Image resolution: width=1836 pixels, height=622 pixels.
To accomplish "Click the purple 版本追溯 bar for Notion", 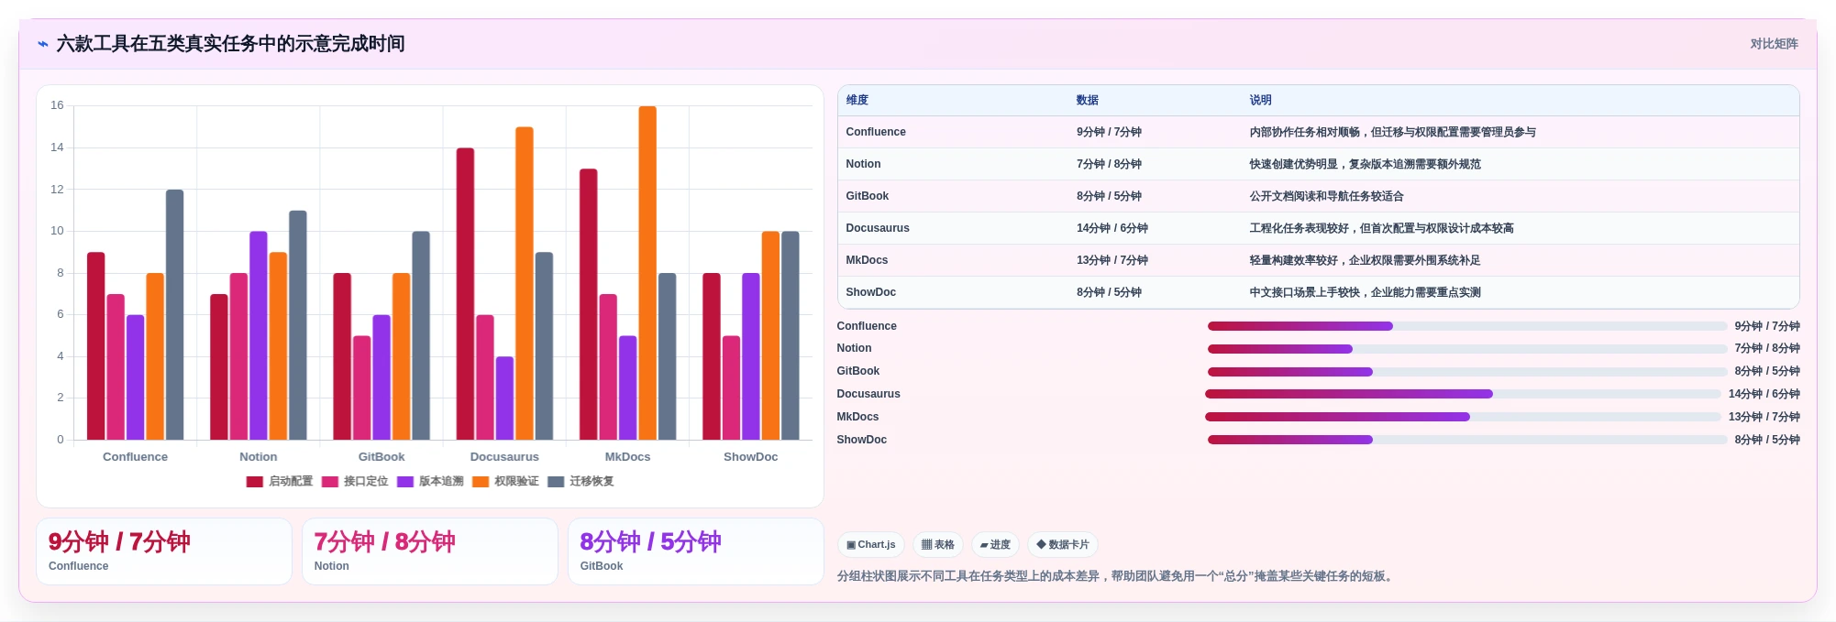I will (259, 335).
